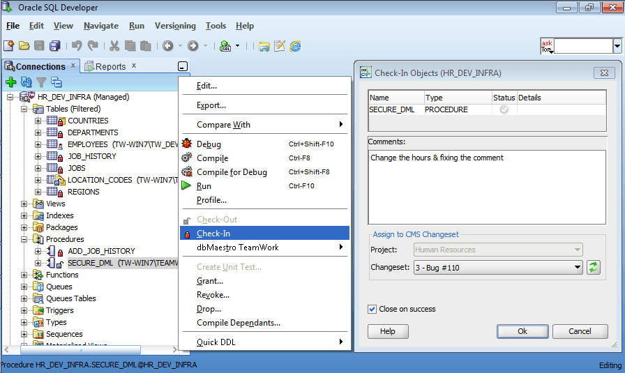The image size is (625, 373).
Task: Click the Back navigation arrow icon
Action: [168, 46]
